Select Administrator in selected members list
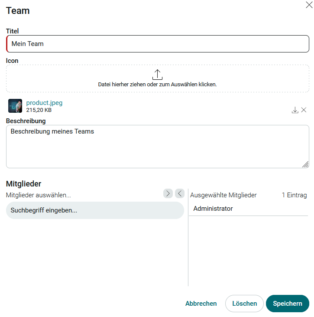This screenshot has width=314, height=317. [x=213, y=209]
